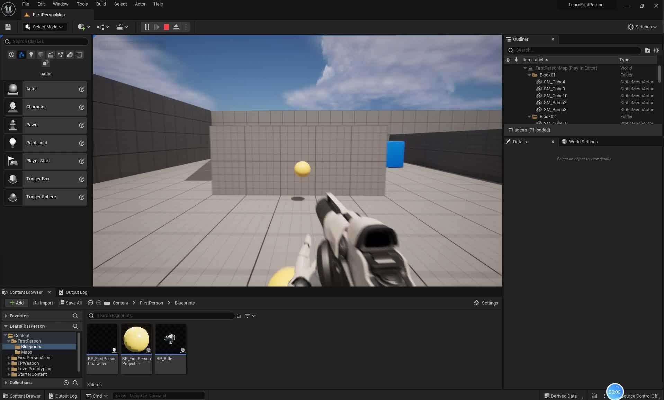
Task: Open the Select Mode dropdown
Action: (x=44, y=27)
